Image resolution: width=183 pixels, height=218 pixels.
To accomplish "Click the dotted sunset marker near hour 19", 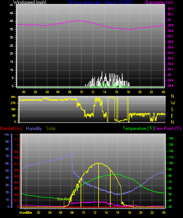I will 133,204.
